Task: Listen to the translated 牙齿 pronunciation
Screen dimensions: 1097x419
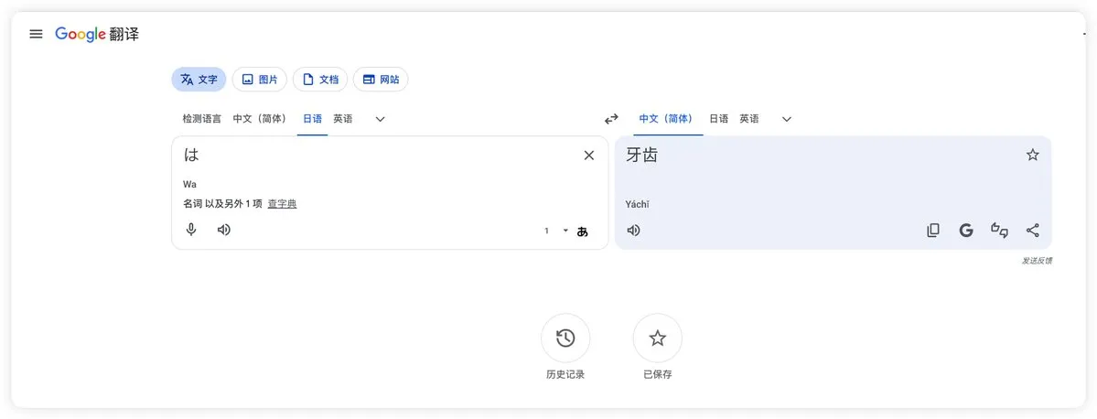Action: [x=633, y=231]
